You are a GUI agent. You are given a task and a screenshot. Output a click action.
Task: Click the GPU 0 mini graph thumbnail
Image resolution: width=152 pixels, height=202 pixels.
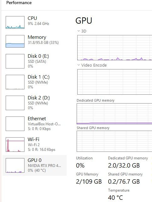point(15,165)
